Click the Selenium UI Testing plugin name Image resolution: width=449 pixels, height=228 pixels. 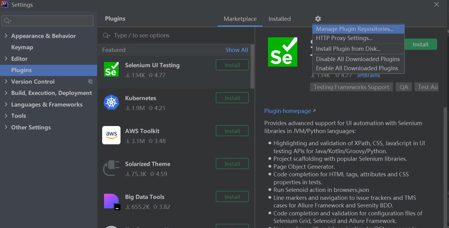click(x=152, y=65)
